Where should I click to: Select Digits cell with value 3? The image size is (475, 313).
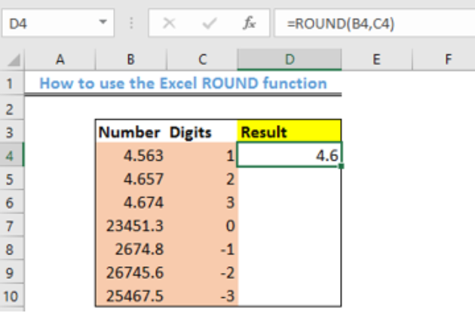[202, 202]
